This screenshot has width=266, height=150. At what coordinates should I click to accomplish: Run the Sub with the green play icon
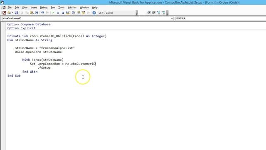53,13
